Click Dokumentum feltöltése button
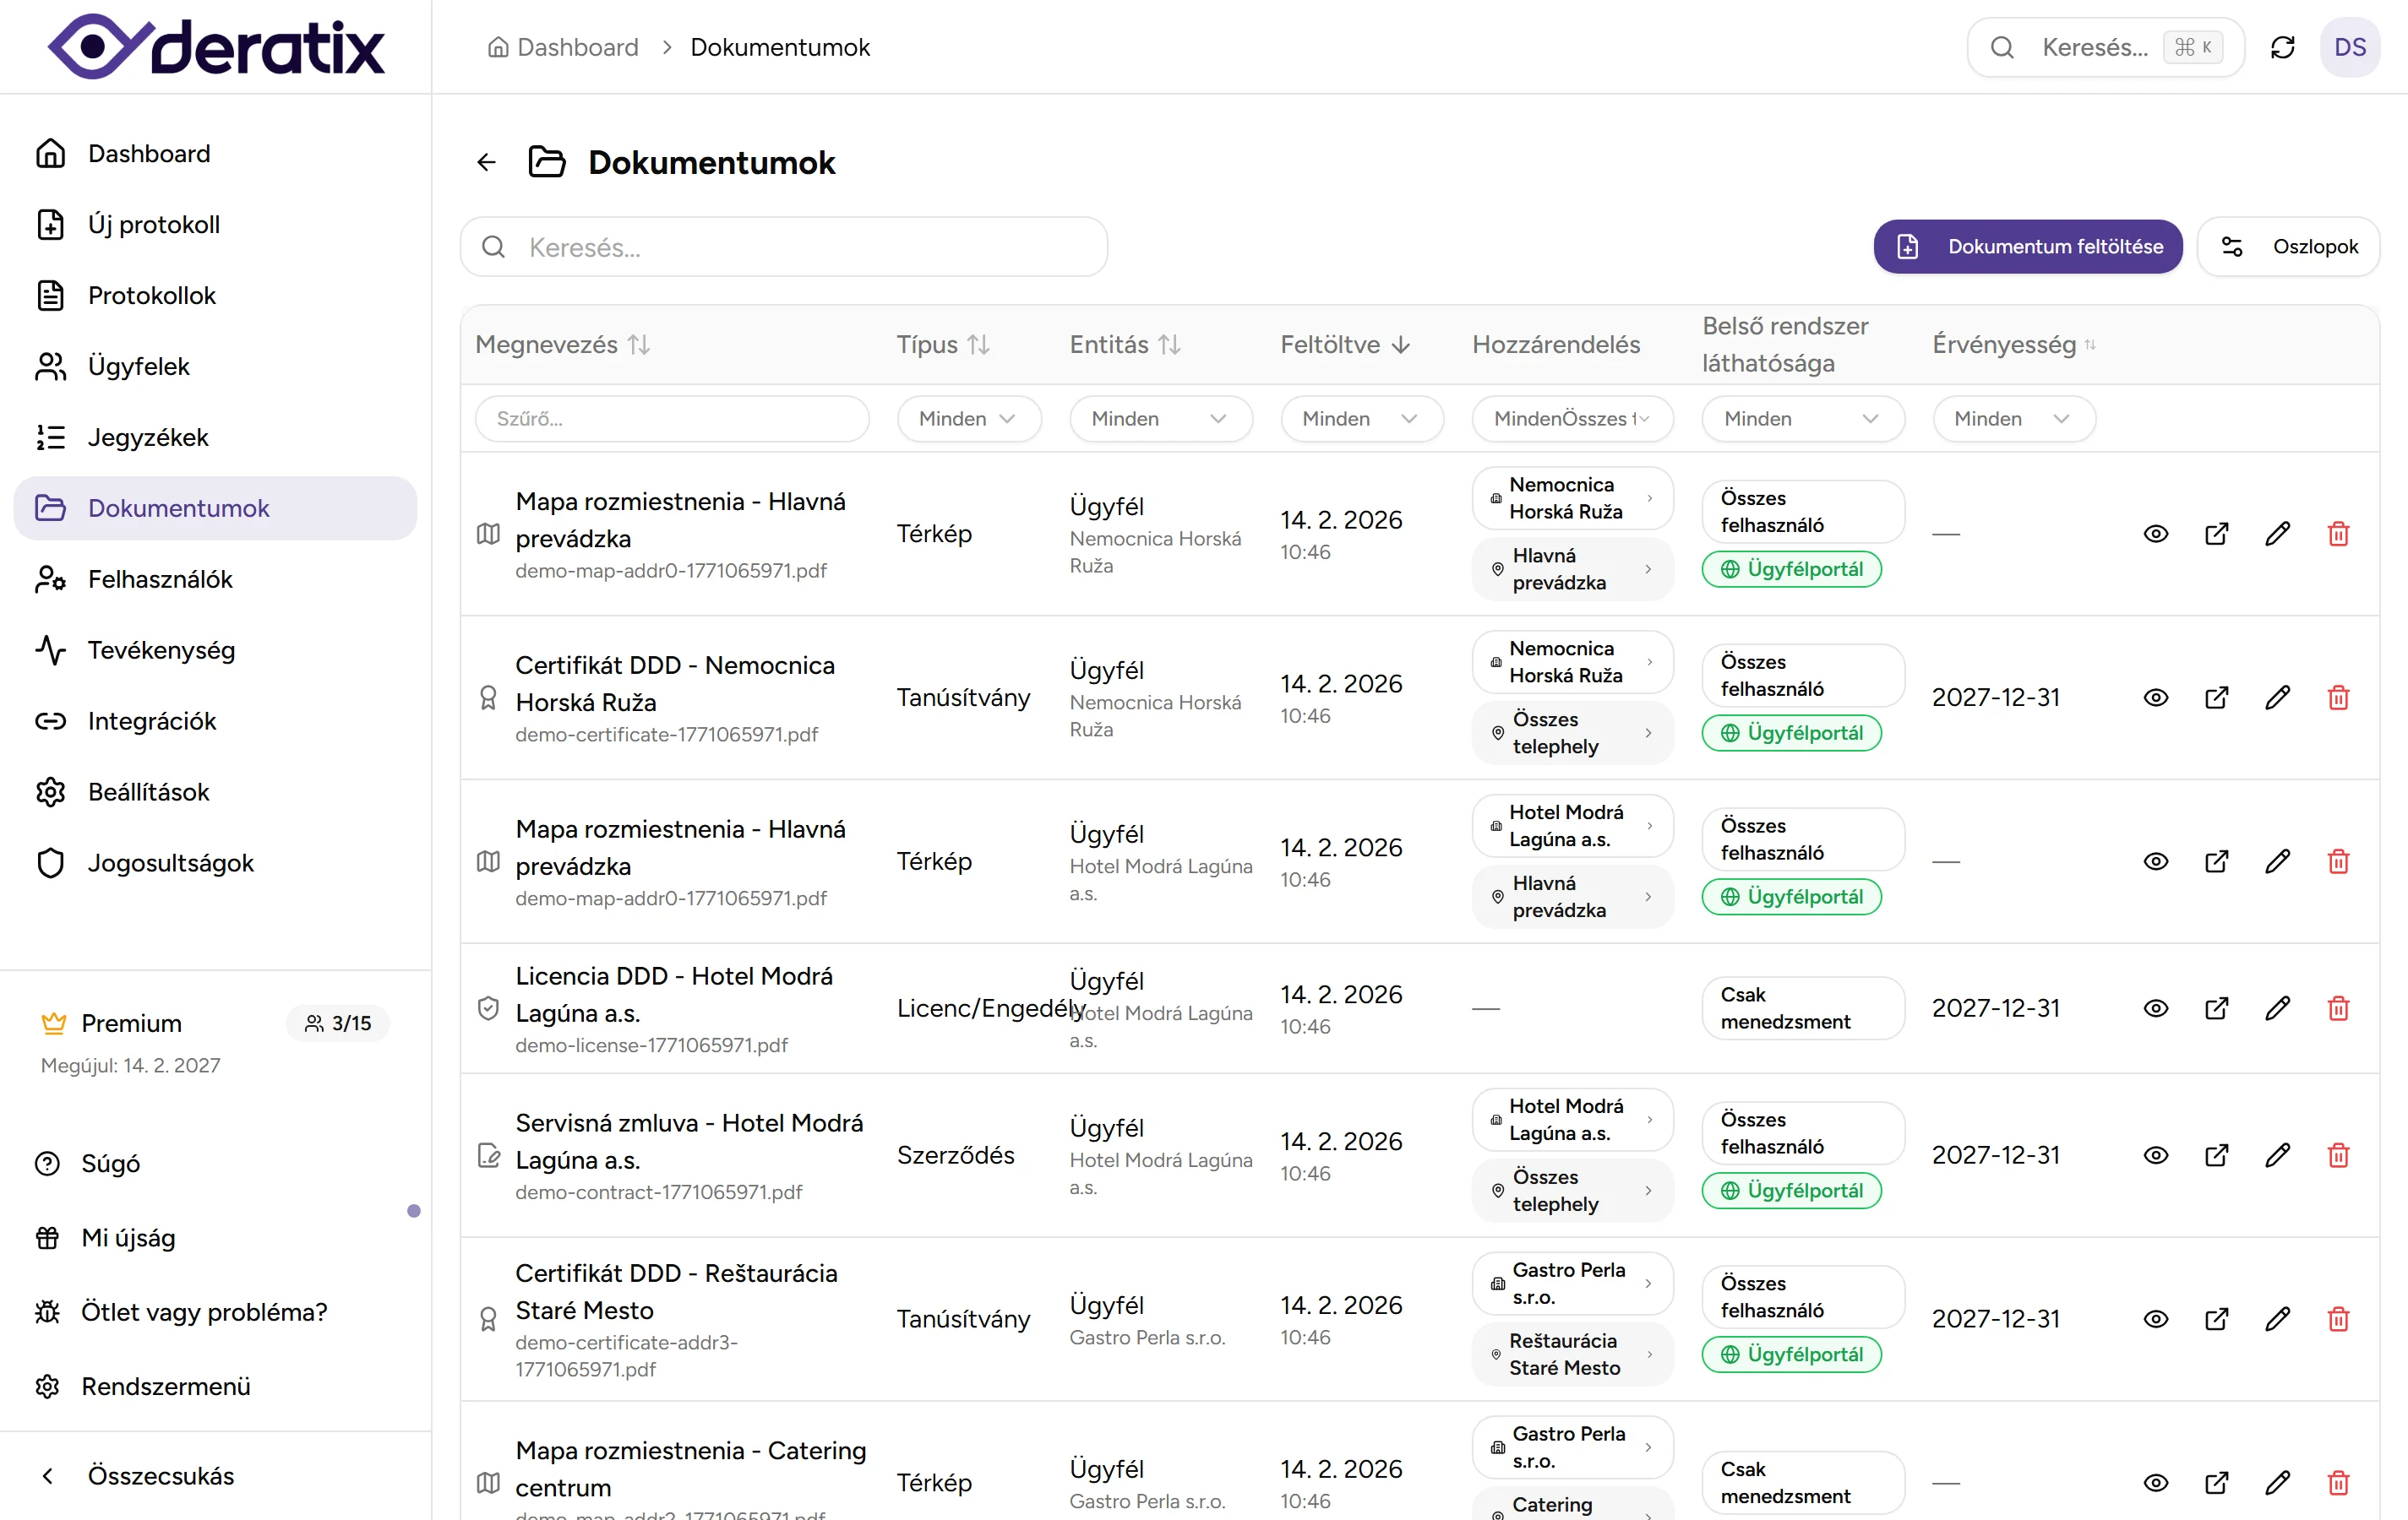 [2027, 247]
